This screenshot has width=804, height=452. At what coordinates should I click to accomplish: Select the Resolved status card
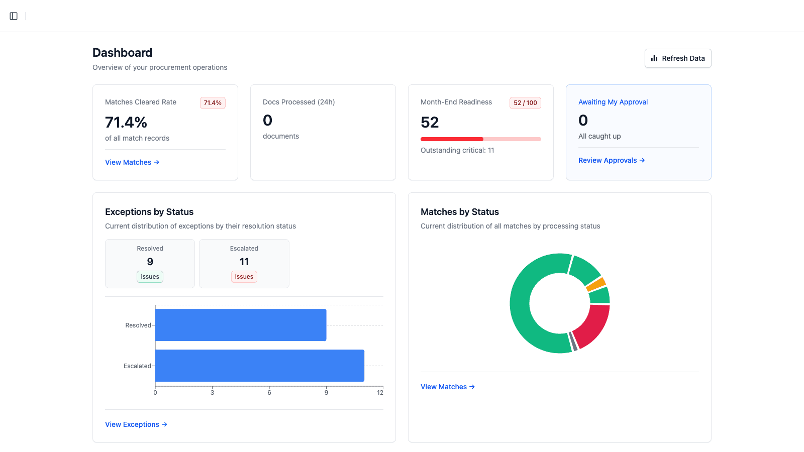pos(149,263)
